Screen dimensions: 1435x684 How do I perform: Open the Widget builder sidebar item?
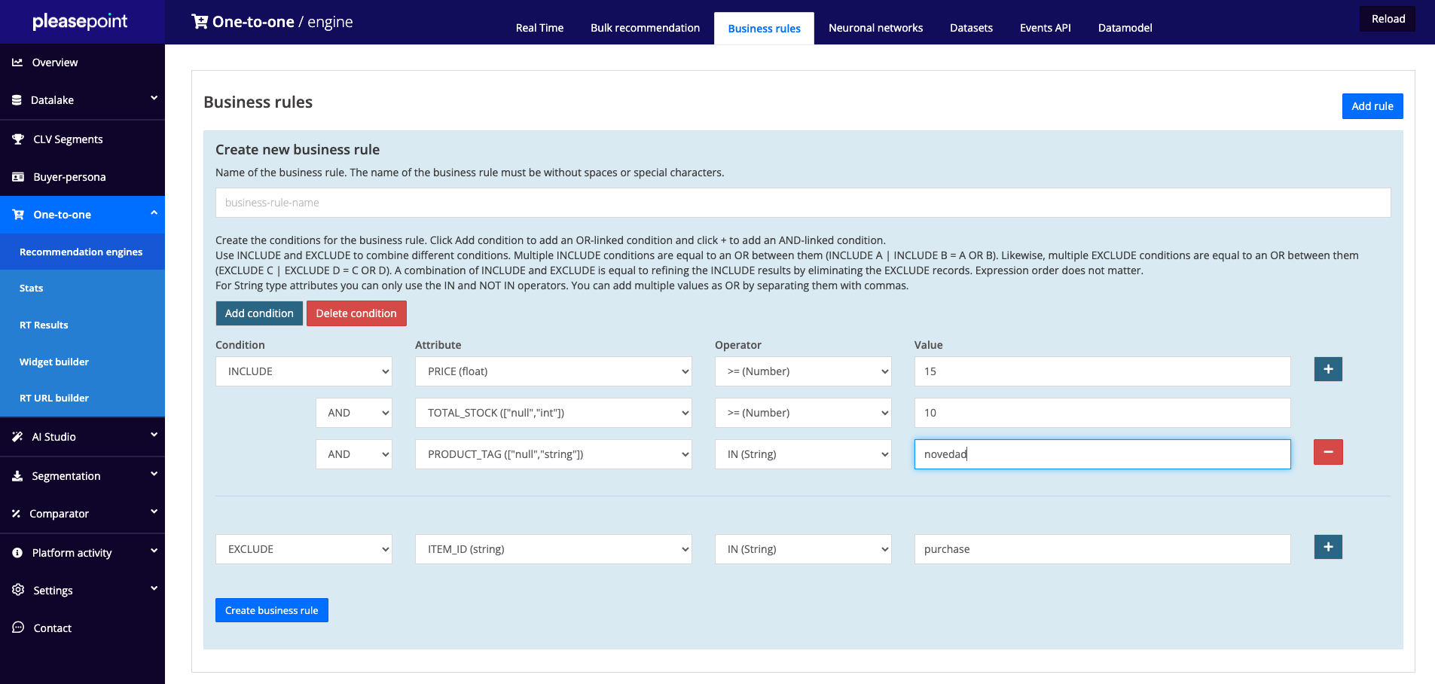pyautogui.click(x=54, y=362)
